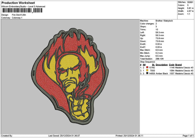Click 'Printed: 25/12/2024 01.36.11' in footer

point(129,136)
